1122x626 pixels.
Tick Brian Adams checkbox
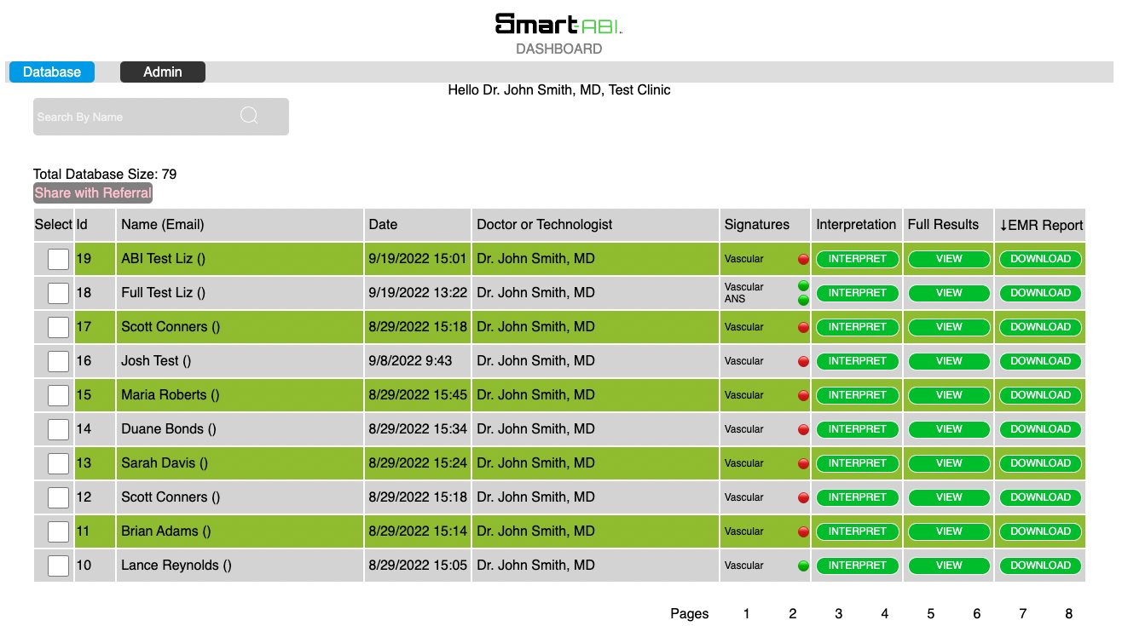pos(58,531)
